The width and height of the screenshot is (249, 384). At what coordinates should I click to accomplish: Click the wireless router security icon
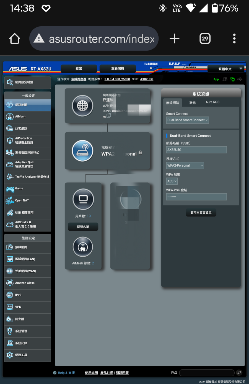pyautogui.click(x=82, y=151)
